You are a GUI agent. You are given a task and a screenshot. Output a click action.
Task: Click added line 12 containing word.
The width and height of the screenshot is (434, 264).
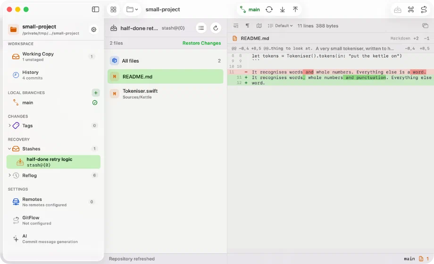(331, 83)
